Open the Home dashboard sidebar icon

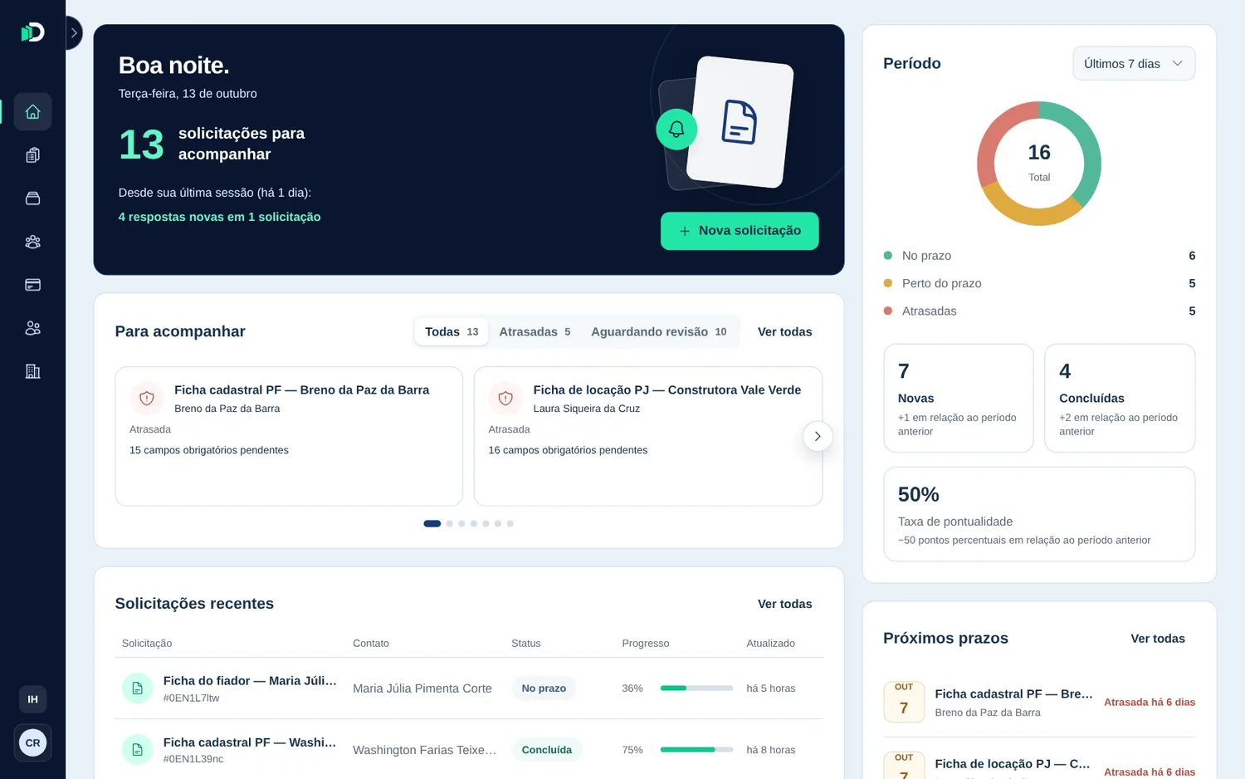33,111
